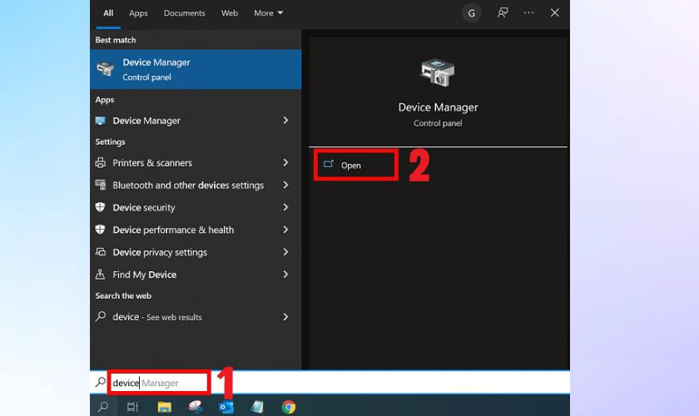Image resolution: width=699 pixels, height=416 pixels.
Task: Click the Control panel subtitle in preview pane
Action: pos(438,123)
